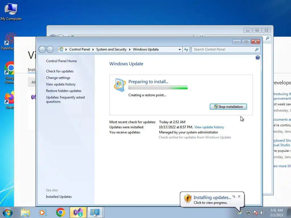Viewport: 291px width, 218px height.
Task: Click search icon in background window
Action: point(267,38)
